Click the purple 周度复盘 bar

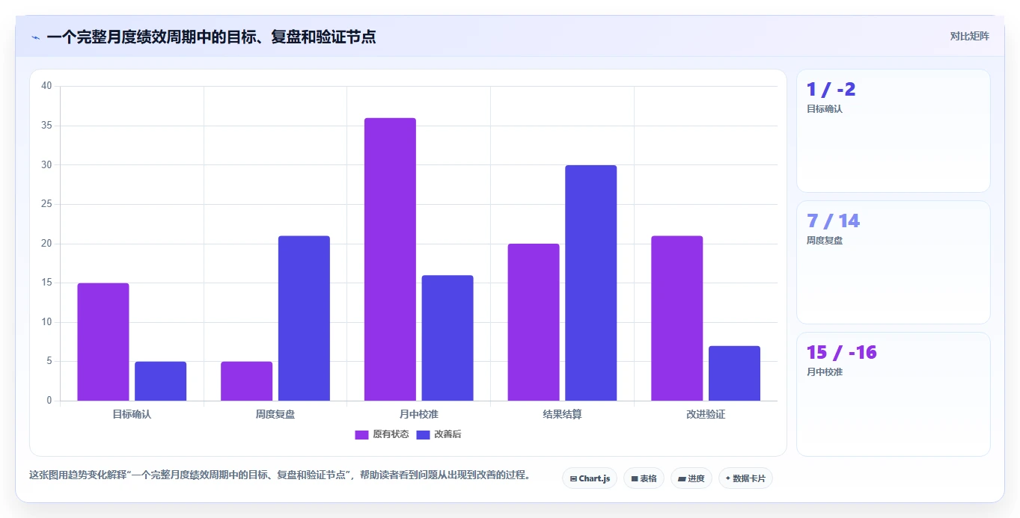point(246,381)
